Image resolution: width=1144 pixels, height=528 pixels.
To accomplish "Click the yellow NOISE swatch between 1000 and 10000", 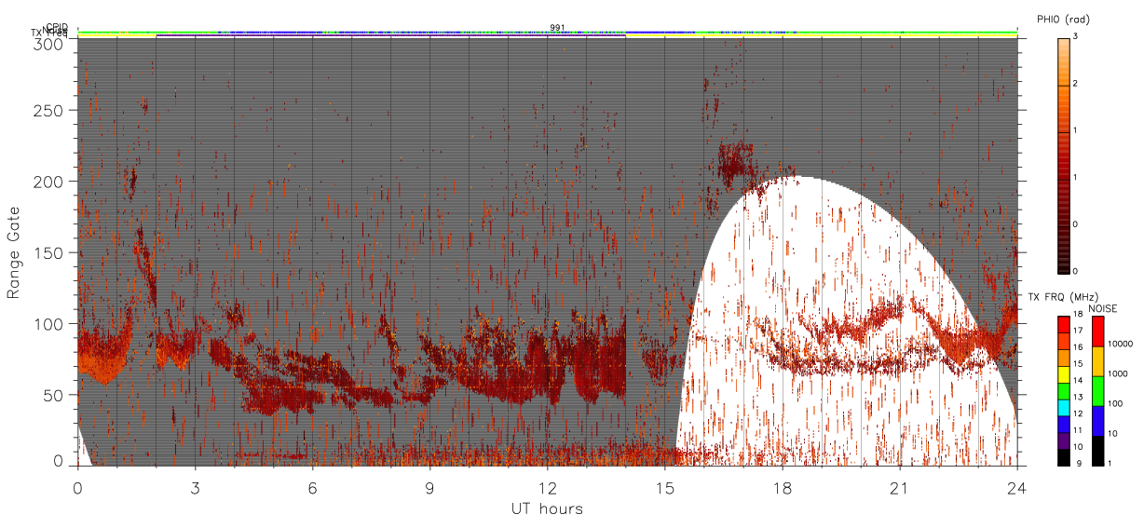I will [x=1097, y=361].
